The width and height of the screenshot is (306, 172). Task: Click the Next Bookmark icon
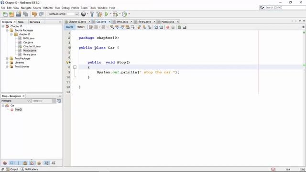pyautogui.click(x=144, y=27)
